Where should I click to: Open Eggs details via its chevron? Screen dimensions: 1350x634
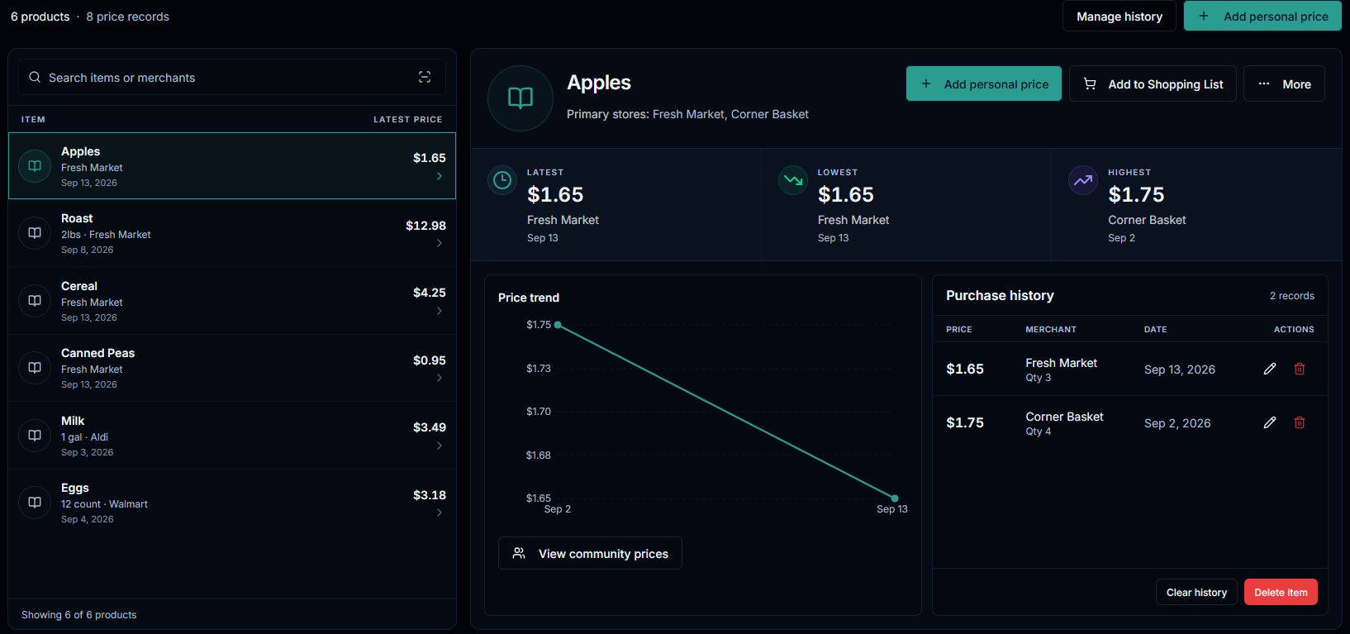pos(440,512)
